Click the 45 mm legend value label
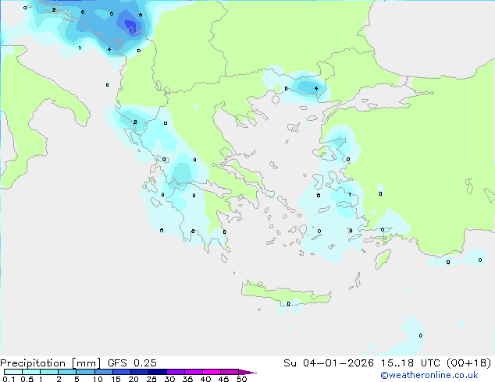 click(x=223, y=380)
